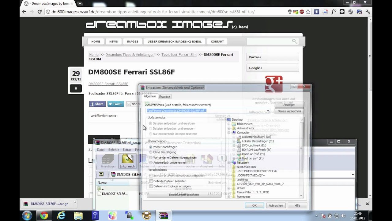392x221 pixels.
Task: Click the 'Hilfe' button in the dialog
Action: coord(297,205)
